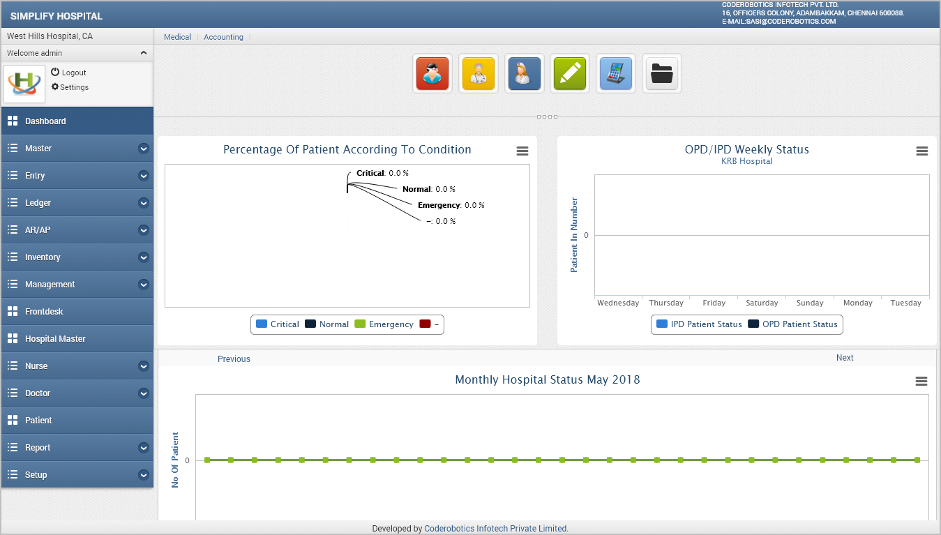This screenshot has height=535, width=941.
Task: Click the red patient icon button
Action: tap(432, 73)
